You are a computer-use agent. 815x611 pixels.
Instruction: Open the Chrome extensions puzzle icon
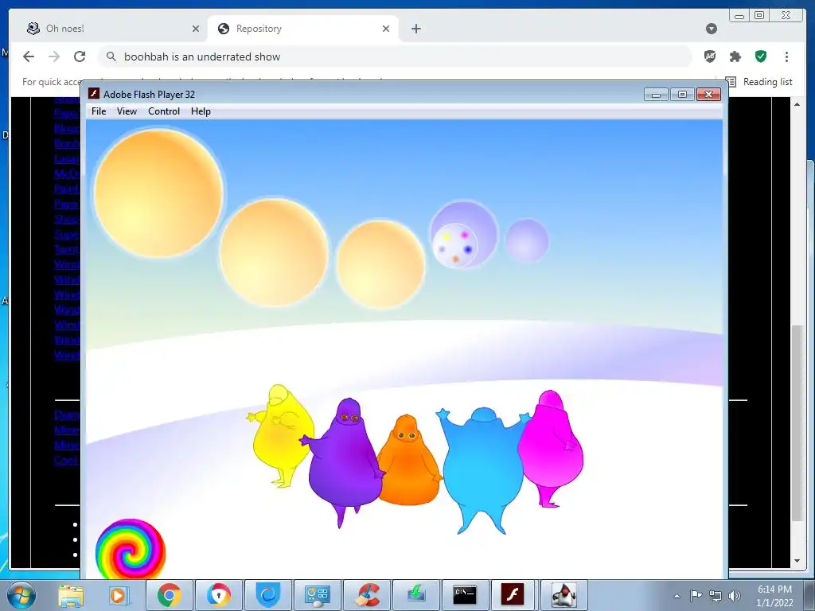click(735, 56)
